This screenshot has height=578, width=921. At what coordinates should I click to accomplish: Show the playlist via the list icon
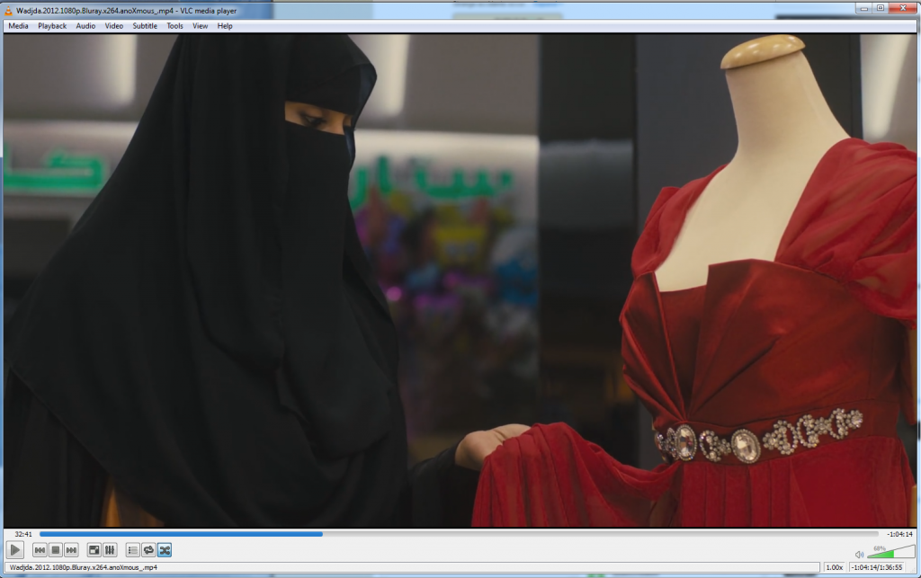click(x=133, y=550)
